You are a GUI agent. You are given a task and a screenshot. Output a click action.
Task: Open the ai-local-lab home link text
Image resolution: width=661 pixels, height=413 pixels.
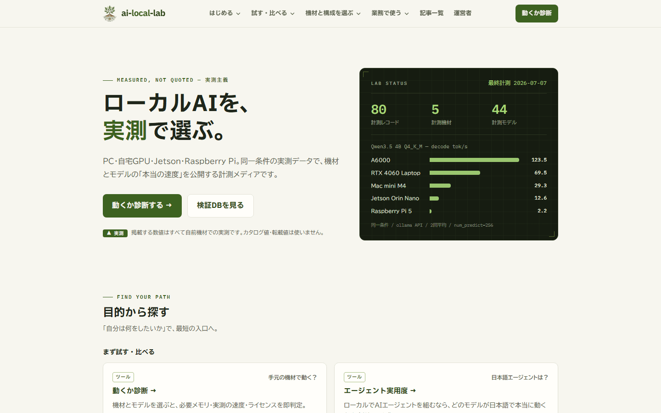tap(143, 13)
